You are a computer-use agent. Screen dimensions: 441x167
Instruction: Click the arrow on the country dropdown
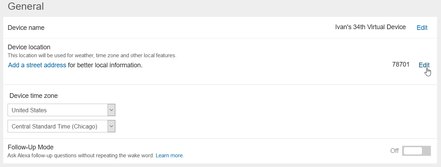(112, 110)
